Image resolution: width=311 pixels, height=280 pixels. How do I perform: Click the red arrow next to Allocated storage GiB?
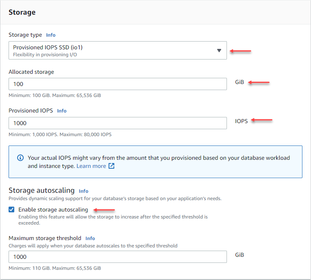[x=259, y=83]
